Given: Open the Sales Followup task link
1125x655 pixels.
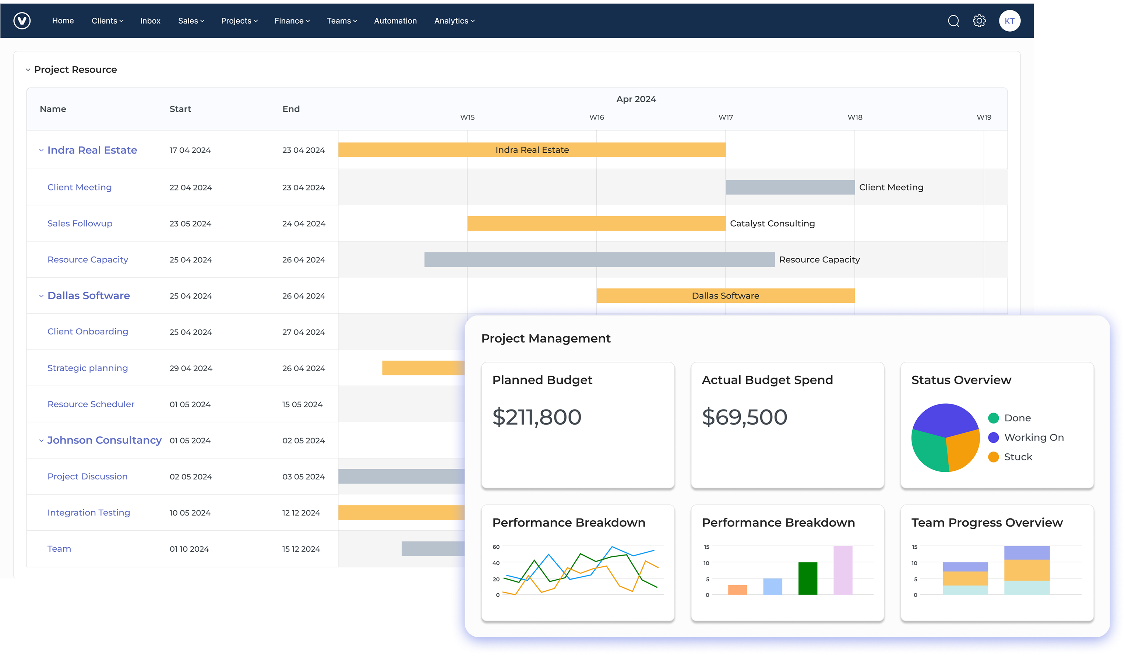Looking at the screenshot, I should pos(80,223).
